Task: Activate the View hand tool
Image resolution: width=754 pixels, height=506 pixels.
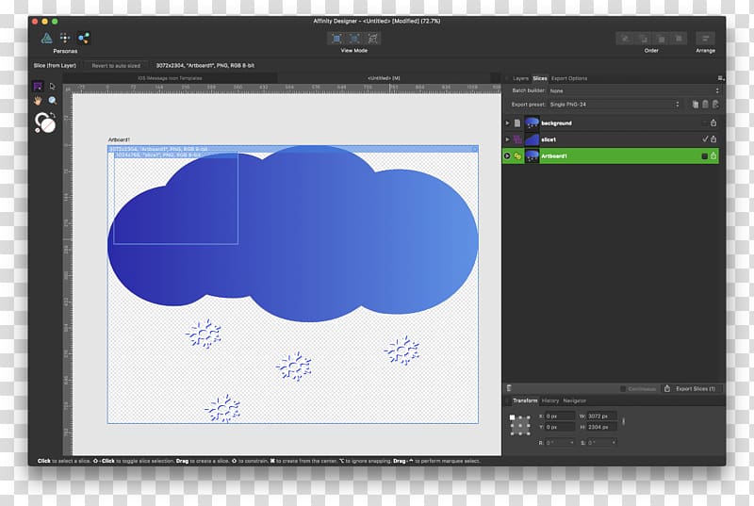Action: click(x=39, y=100)
